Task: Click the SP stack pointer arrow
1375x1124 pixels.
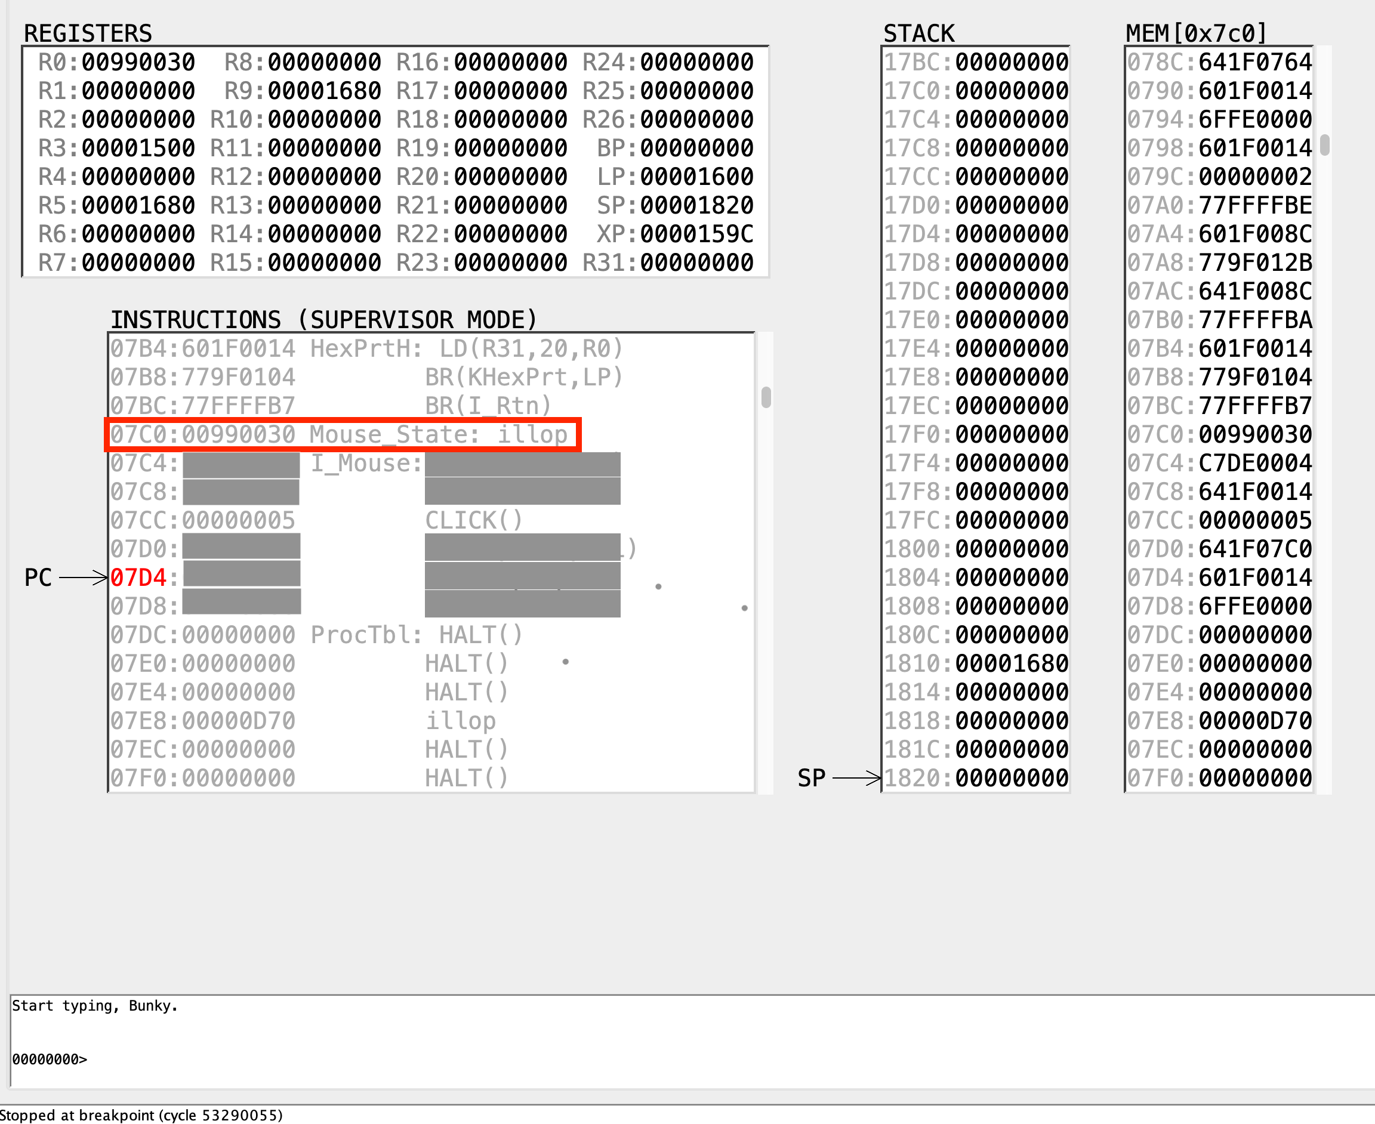Action: (x=856, y=777)
